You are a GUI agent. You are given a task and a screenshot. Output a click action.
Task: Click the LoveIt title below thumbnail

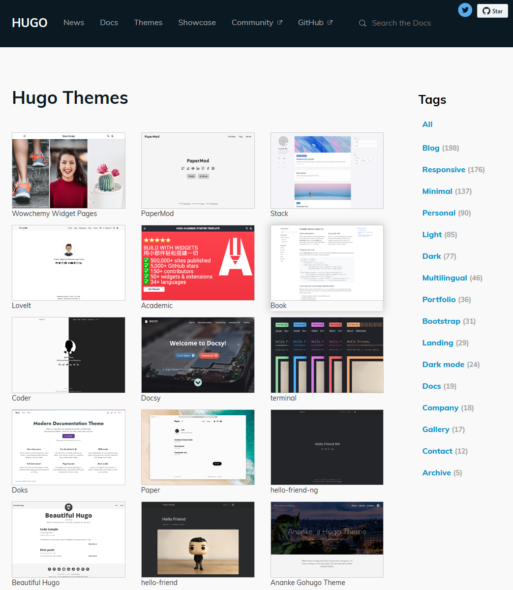22,306
